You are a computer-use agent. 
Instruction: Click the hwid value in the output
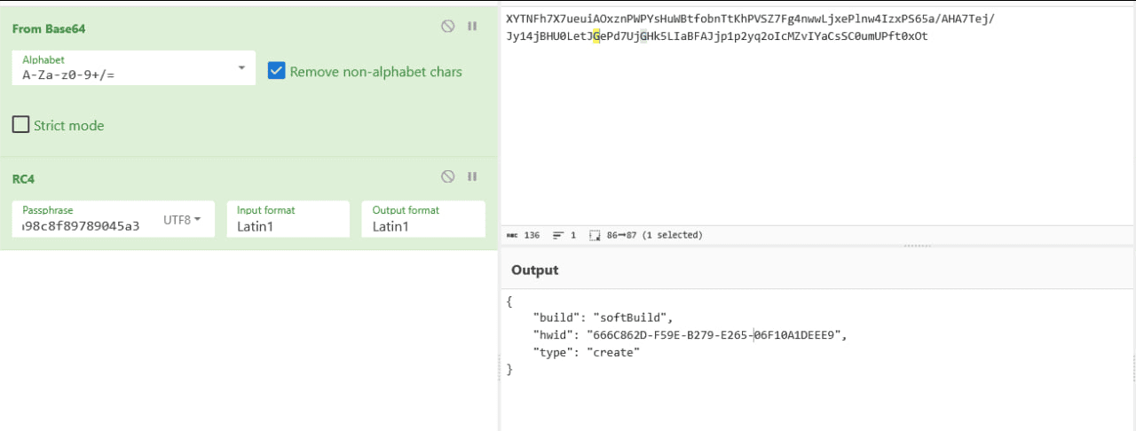pyautogui.click(x=713, y=334)
